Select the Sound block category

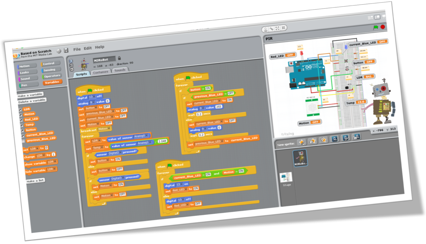click(28, 79)
